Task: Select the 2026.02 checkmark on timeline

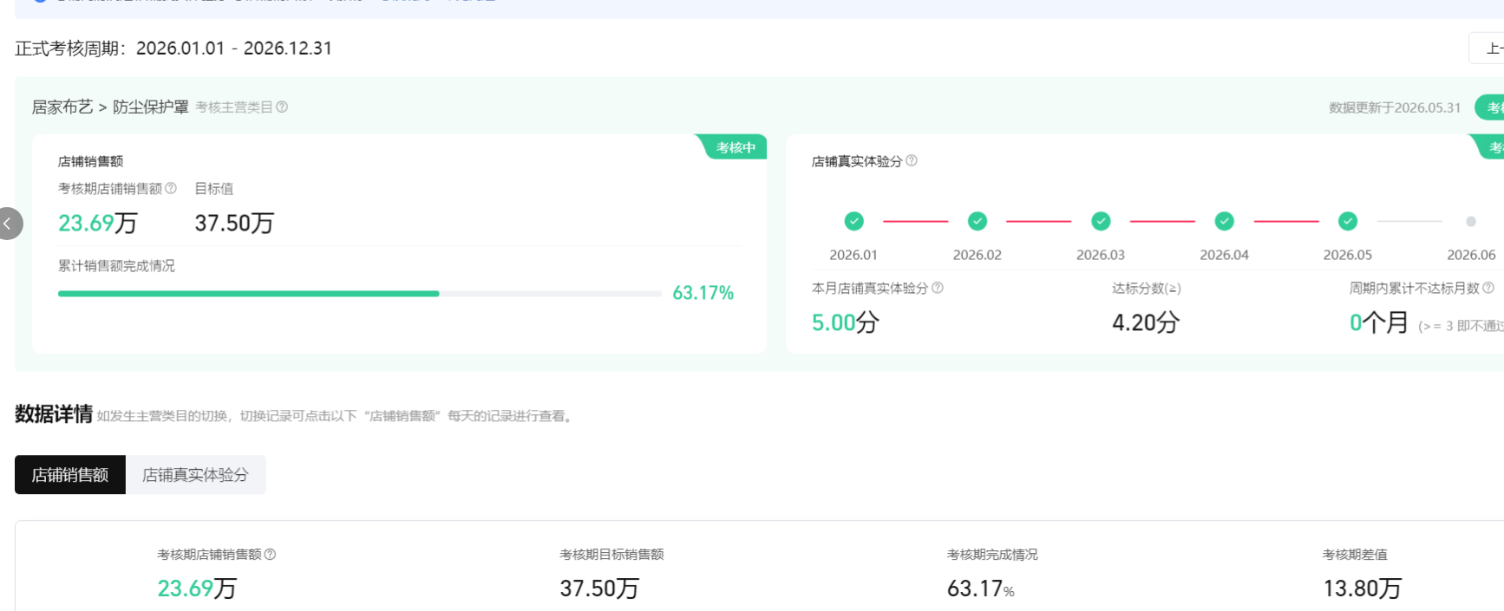Action: pos(978,221)
